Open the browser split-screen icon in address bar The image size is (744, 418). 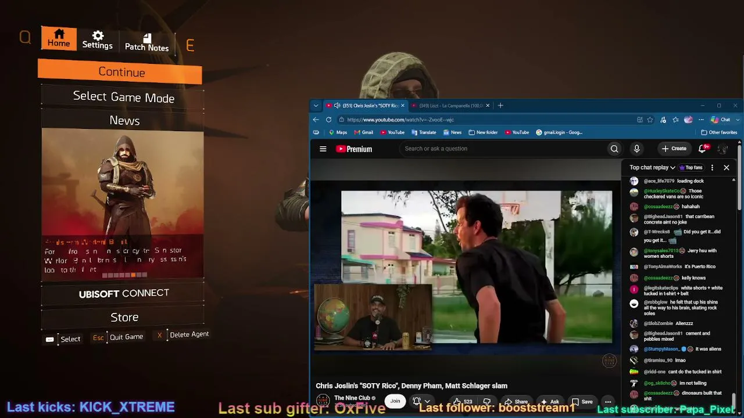(640, 120)
